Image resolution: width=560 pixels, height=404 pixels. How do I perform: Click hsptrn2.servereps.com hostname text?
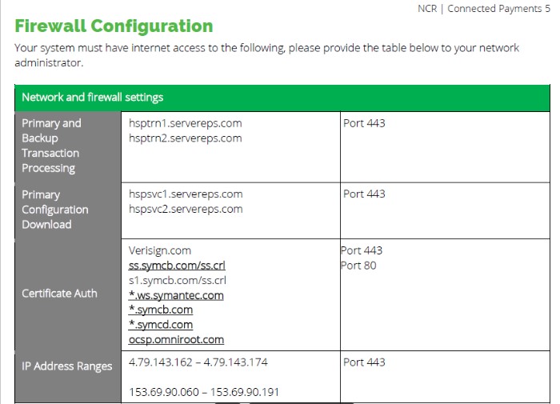tap(186, 138)
